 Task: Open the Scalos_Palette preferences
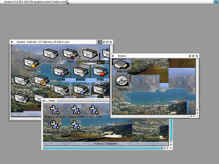point(75,109)
